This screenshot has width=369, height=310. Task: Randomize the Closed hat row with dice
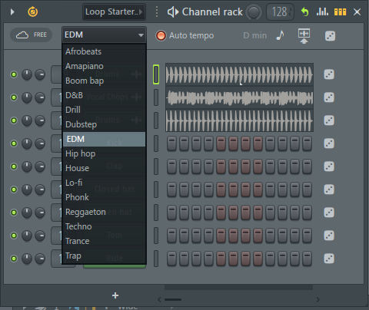coord(329,190)
